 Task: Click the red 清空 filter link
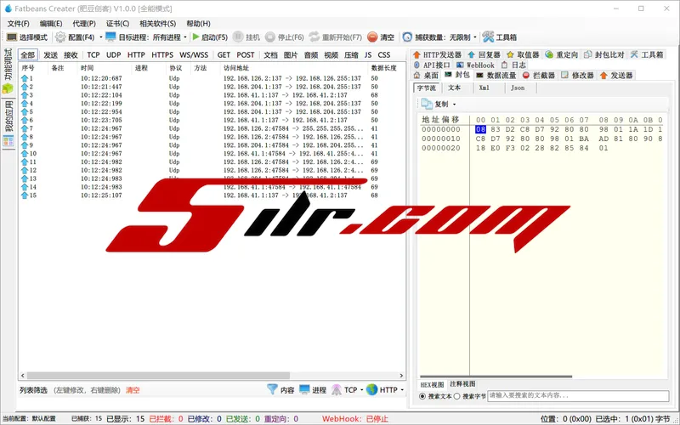[x=133, y=390]
